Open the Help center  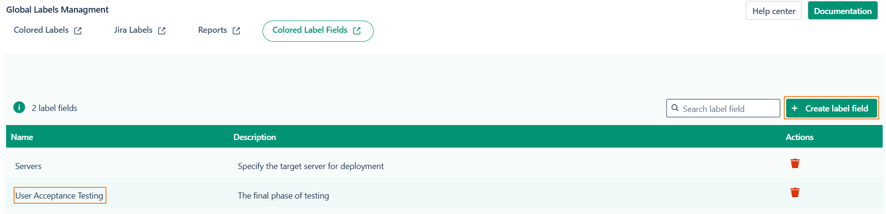(773, 11)
